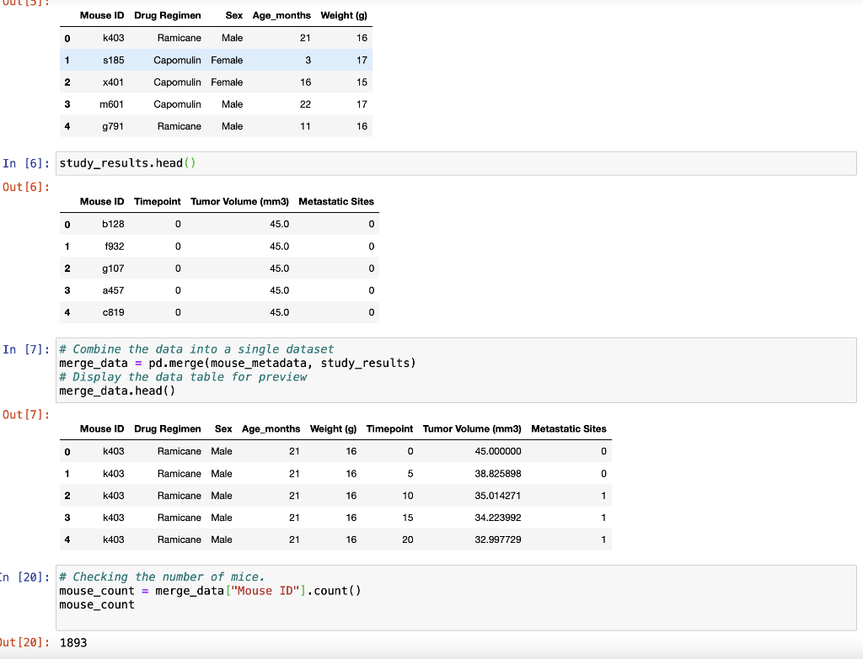Click the Out[7] prompt label
Screen dimensions: 863x659
26,414
